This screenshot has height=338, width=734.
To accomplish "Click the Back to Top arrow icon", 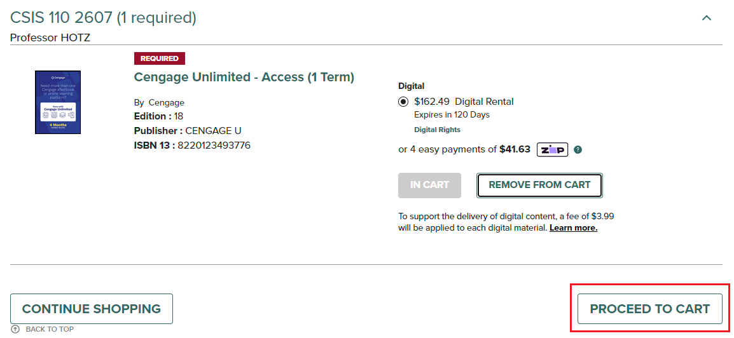I will pyautogui.click(x=15, y=329).
